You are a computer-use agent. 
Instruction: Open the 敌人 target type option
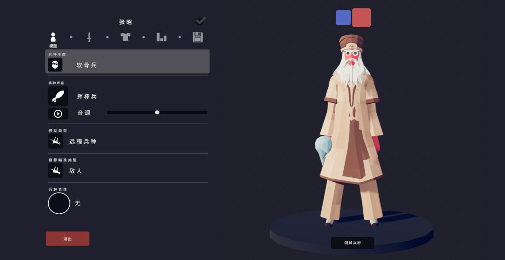(76, 171)
